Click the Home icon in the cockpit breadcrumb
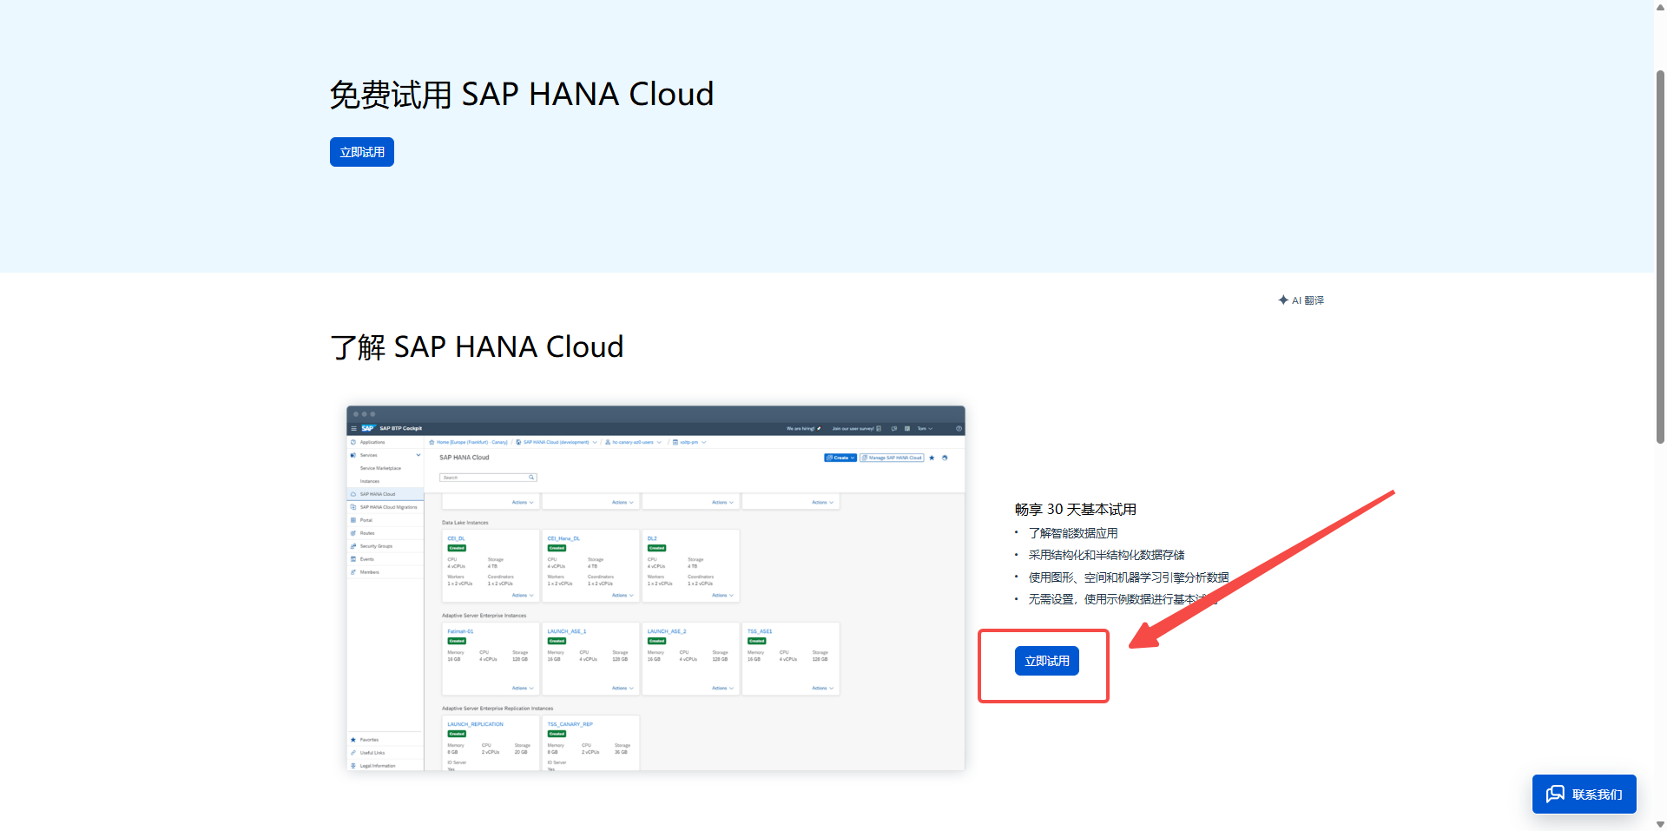The image size is (1667, 831). pyautogui.click(x=432, y=442)
